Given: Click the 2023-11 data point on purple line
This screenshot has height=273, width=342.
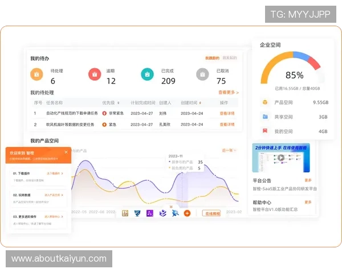Looking at the screenshot, I should [x=182, y=173].
